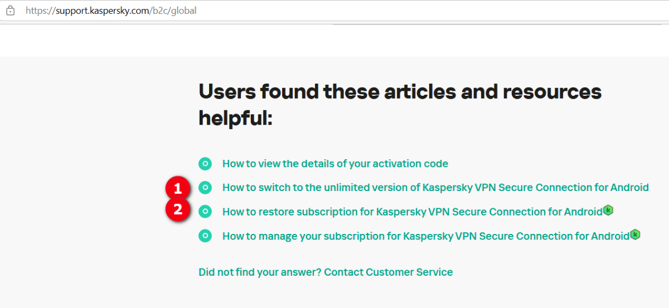Click the 'Users found these articles' heading
The height and width of the screenshot is (308, 669).
tap(400, 91)
